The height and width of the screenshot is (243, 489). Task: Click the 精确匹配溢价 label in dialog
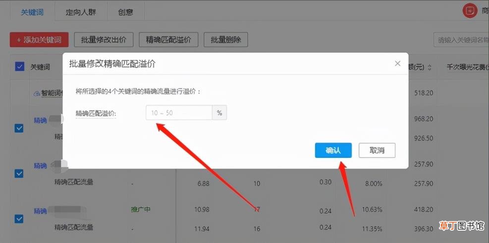pos(96,113)
